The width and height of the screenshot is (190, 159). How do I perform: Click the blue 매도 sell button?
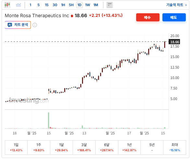[174, 17]
